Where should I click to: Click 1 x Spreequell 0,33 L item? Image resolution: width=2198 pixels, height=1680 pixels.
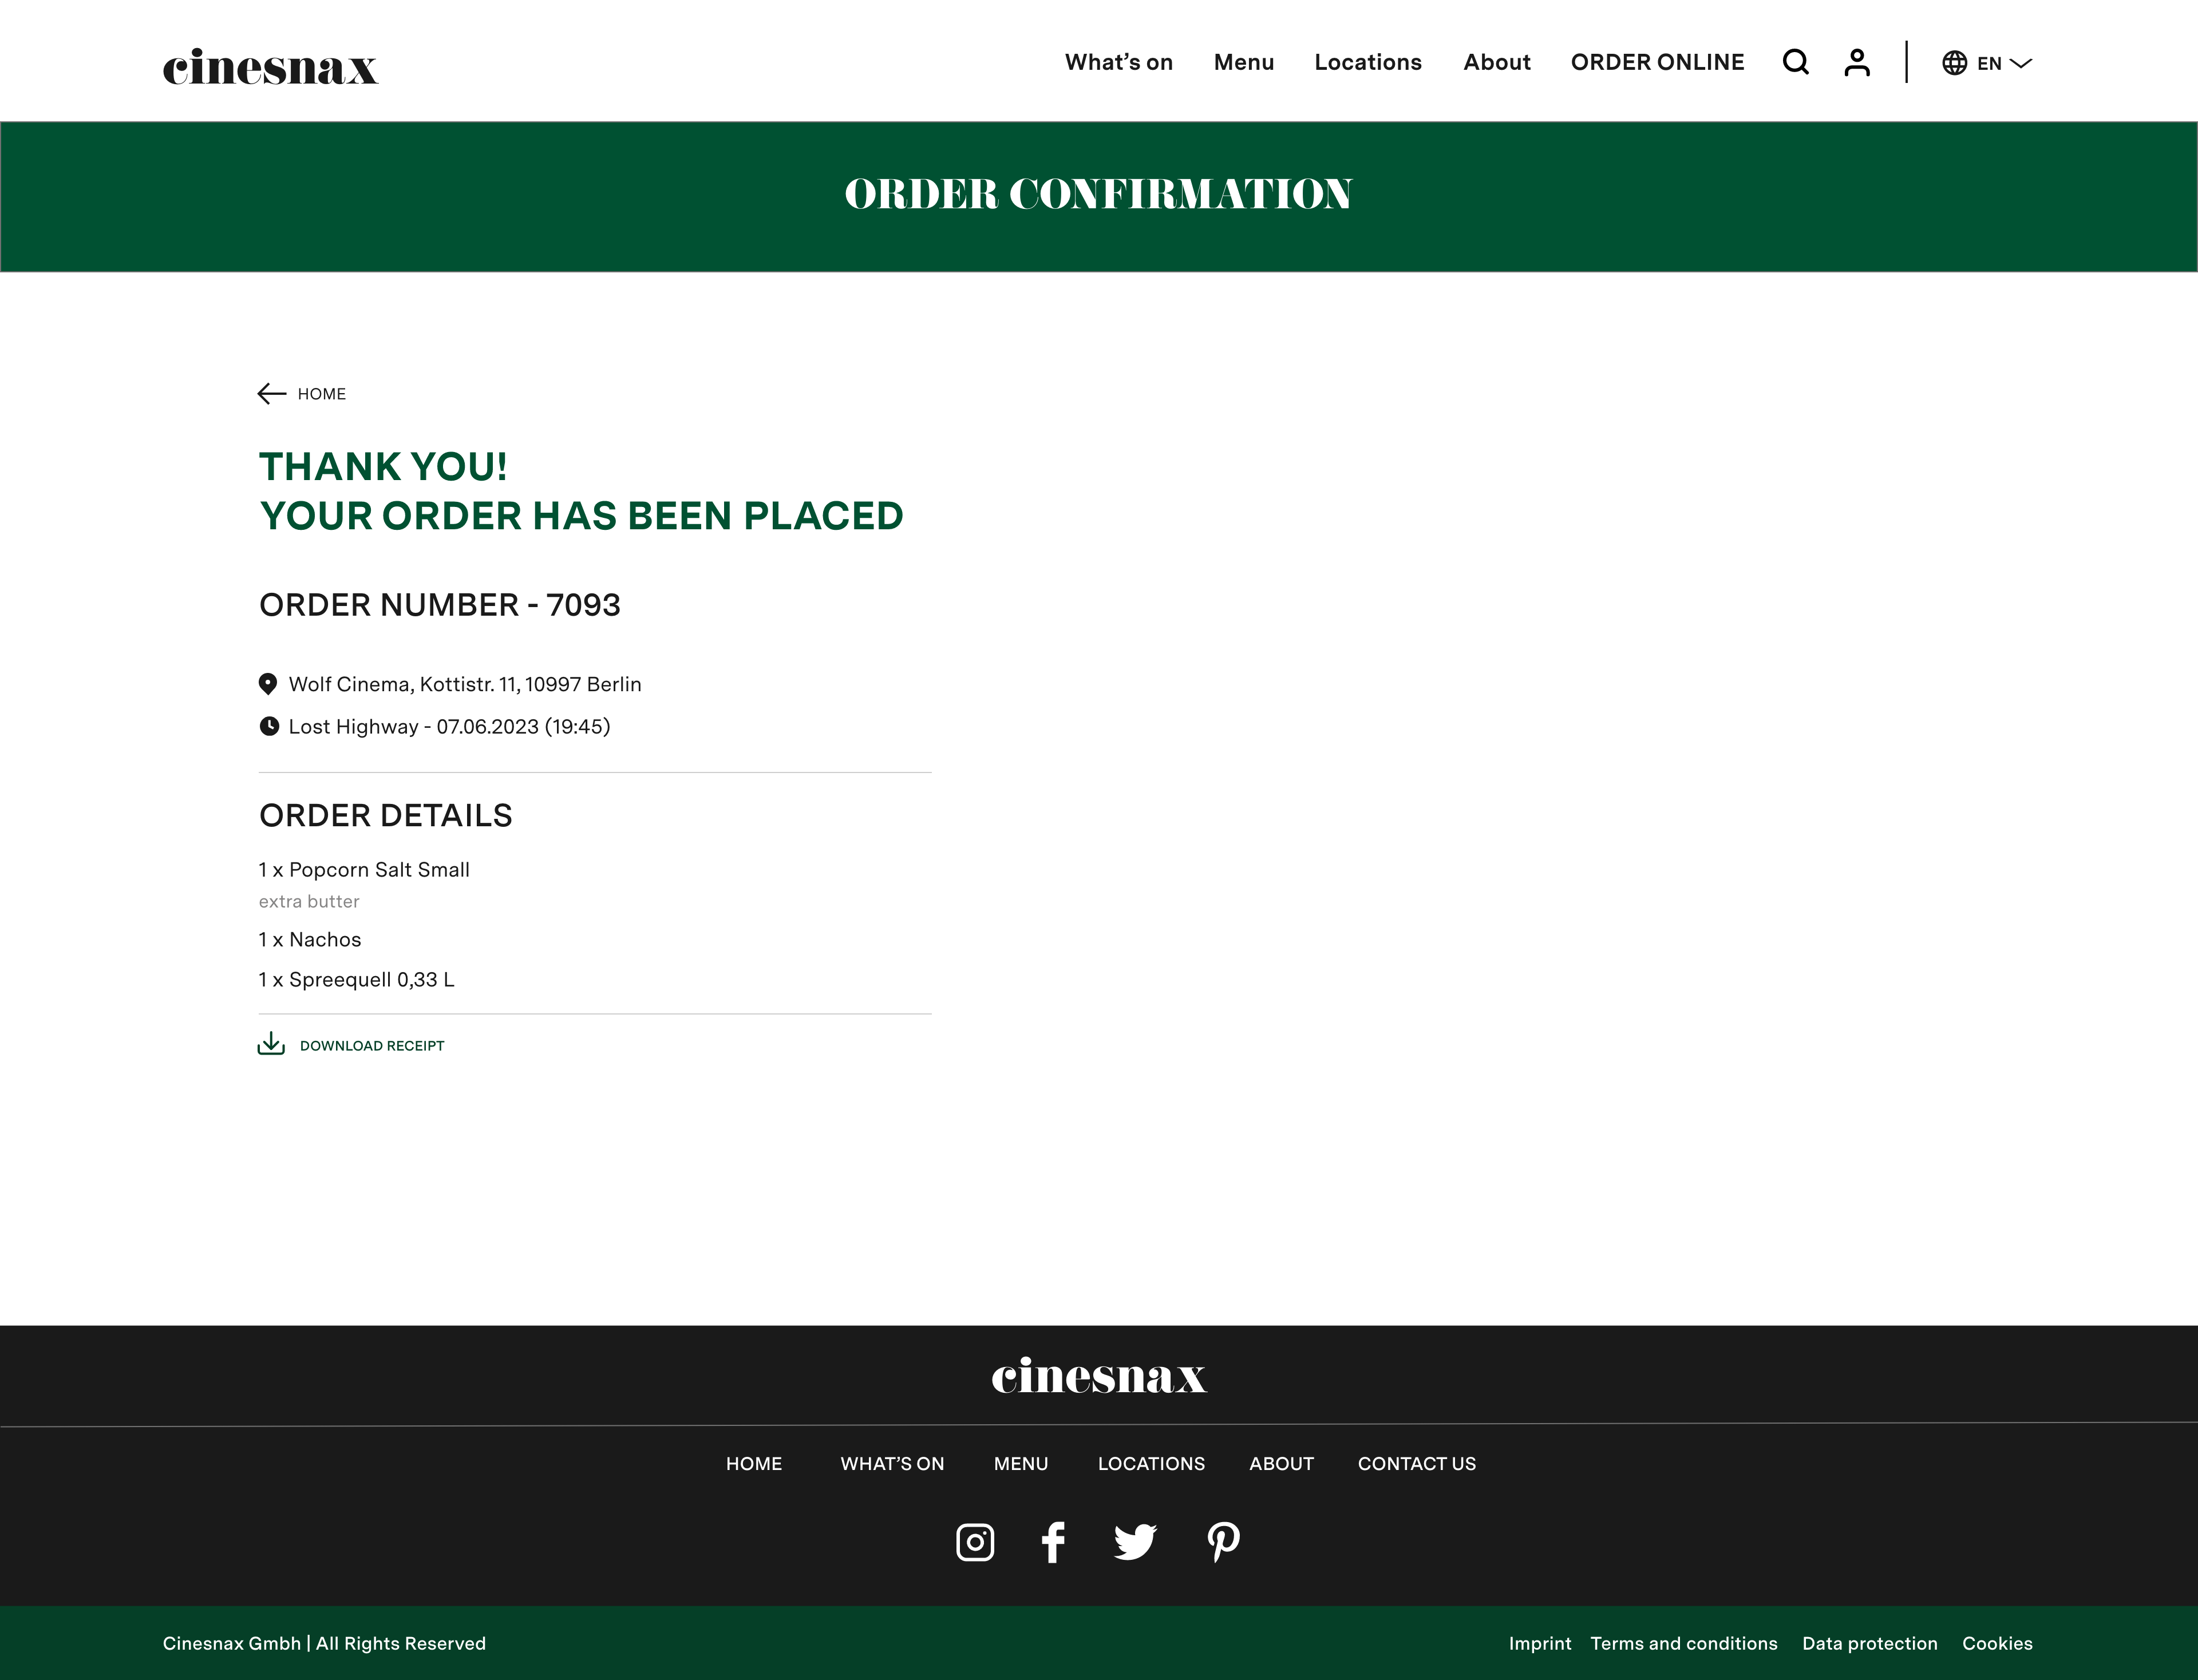click(x=356, y=980)
